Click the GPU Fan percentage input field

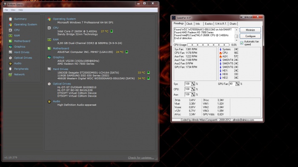click(232, 84)
